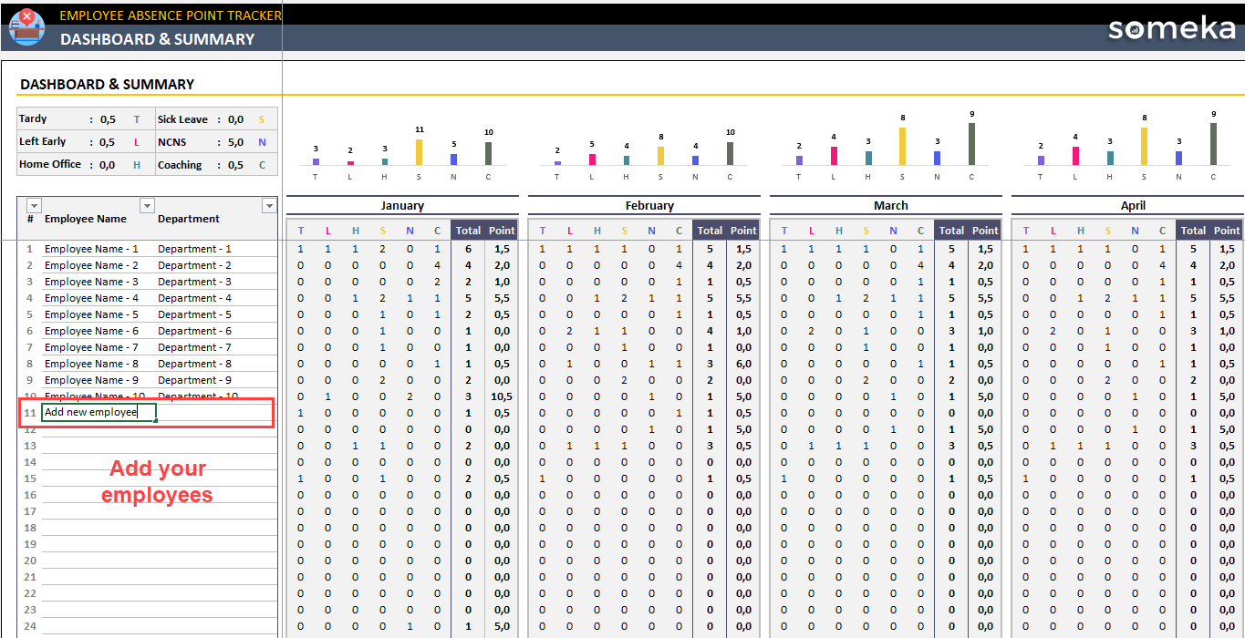Select the March month header
1245x638 pixels.
[890, 206]
